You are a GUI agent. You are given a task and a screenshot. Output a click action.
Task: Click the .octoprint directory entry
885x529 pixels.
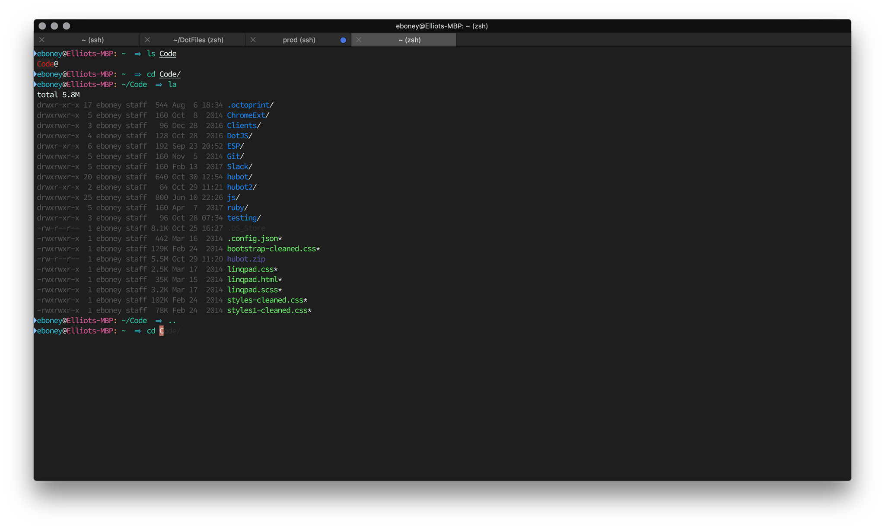(248, 105)
